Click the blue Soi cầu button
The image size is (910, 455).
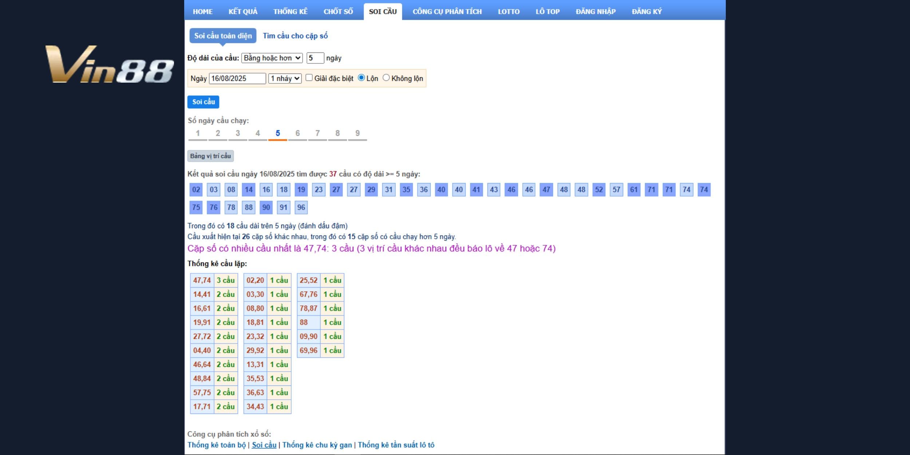[203, 102]
